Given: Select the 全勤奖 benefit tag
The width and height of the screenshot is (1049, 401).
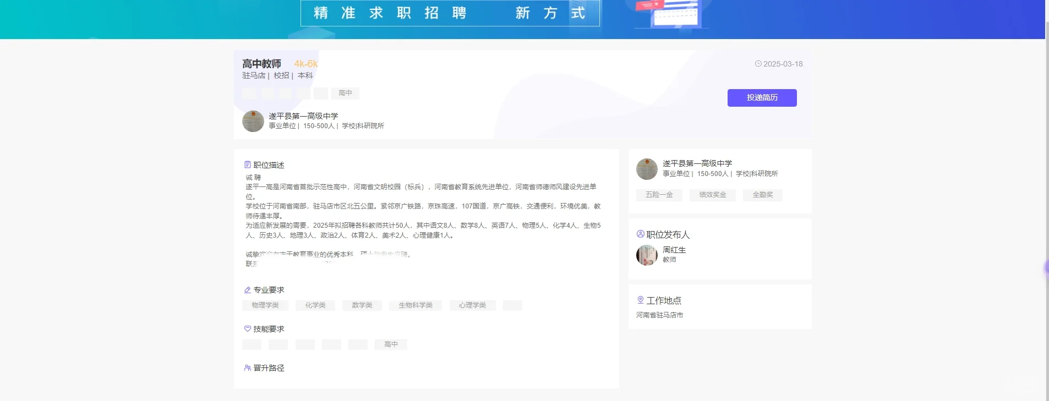Looking at the screenshot, I should 763,195.
